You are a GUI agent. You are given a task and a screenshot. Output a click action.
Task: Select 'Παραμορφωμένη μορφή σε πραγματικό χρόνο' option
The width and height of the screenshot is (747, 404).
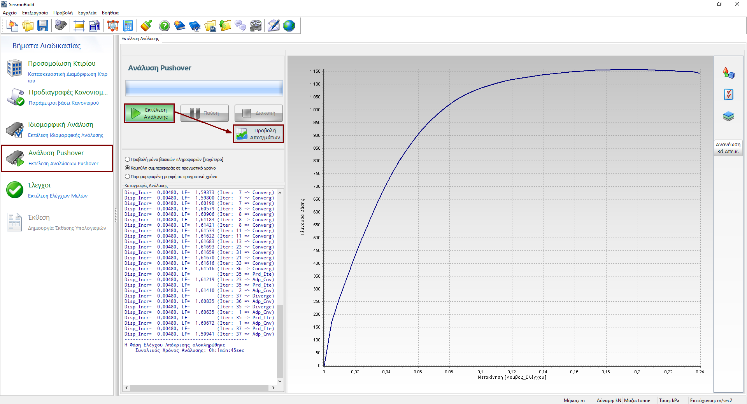coord(128,177)
